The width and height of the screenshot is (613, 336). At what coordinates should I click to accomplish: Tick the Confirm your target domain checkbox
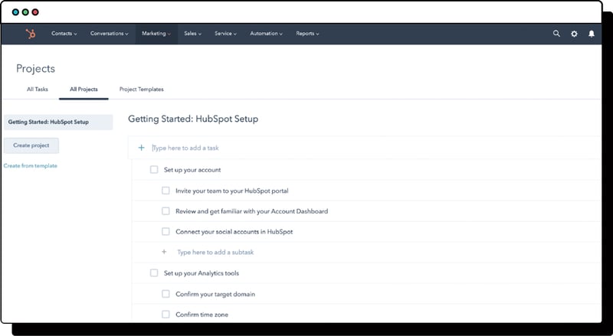pyautogui.click(x=166, y=294)
